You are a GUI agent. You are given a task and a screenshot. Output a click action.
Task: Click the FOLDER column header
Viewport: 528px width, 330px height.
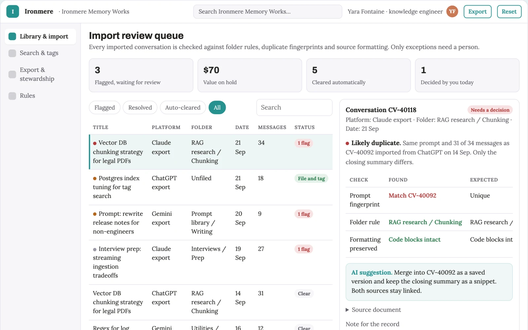[202, 127]
